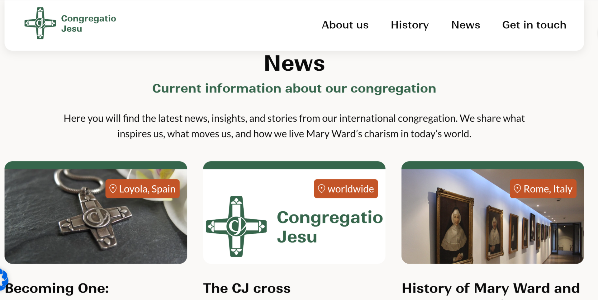Open the About us menu
The height and width of the screenshot is (300, 598).
(x=345, y=25)
